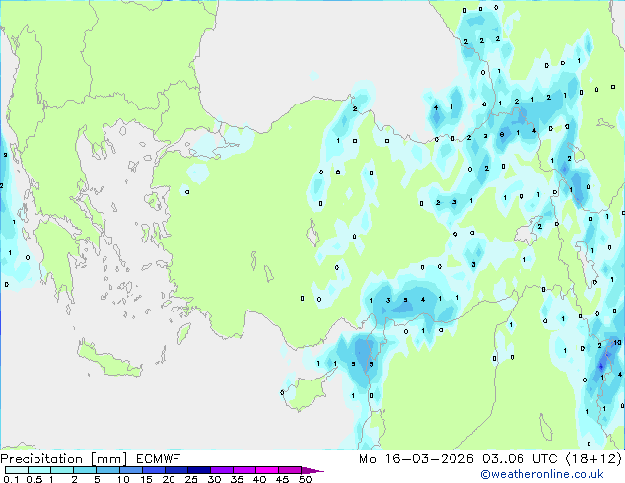
Task: Click the Mo 16-03-2026 date text
Action: point(434,459)
